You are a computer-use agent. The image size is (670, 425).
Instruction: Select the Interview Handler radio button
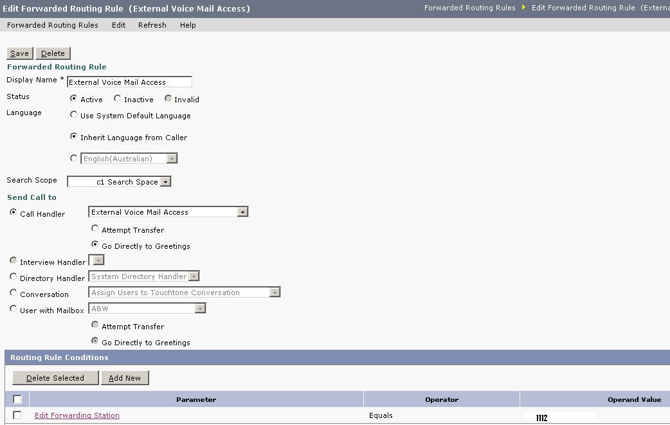[14, 260]
